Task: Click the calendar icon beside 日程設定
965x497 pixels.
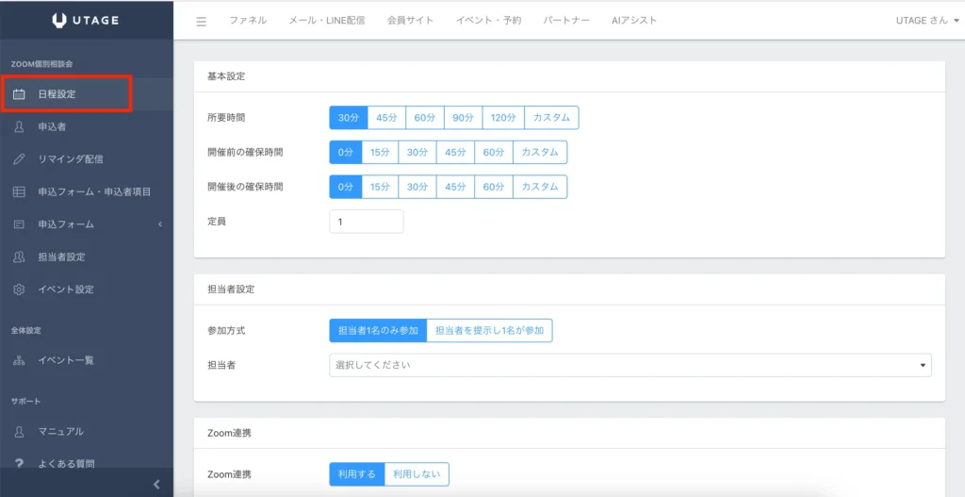Action: 19,94
